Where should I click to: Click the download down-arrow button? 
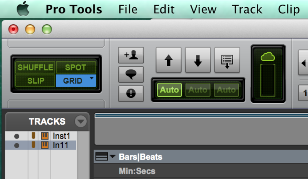click(x=198, y=60)
